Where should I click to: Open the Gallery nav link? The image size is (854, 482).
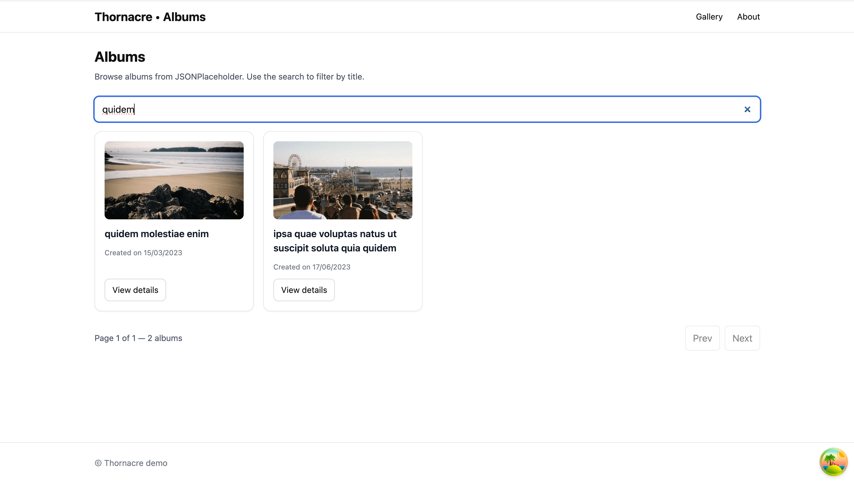coord(709,17)
